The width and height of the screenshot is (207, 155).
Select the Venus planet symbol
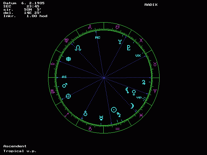click(134, 92)
